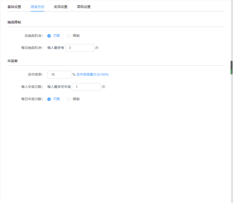Click the 每日中奖次数 label
This screenshot has height=203, width=233.
[x=32, y=99]
